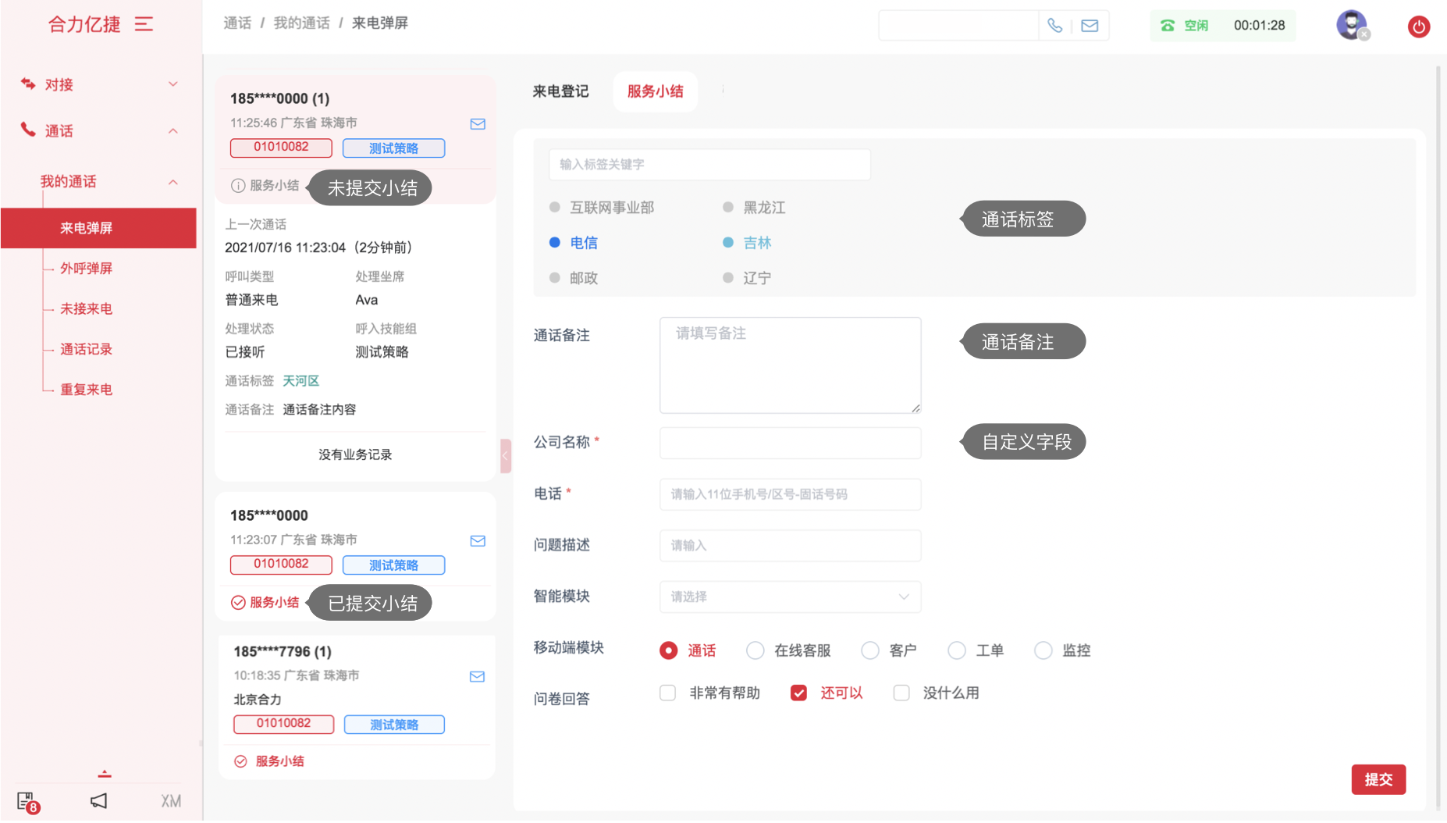The image size is (1447, 823).
Task: Select the 在线客服 radio button
Action: click(755, 650)
